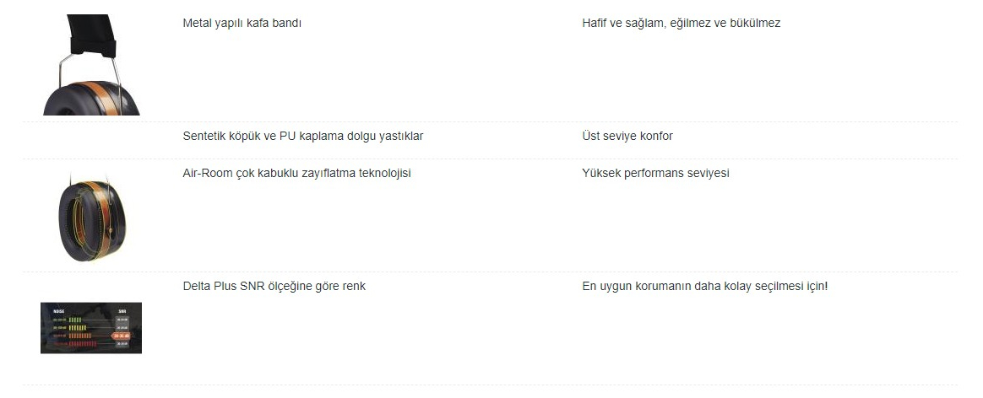Click the NOISE heading in the chart

[59, 311]
